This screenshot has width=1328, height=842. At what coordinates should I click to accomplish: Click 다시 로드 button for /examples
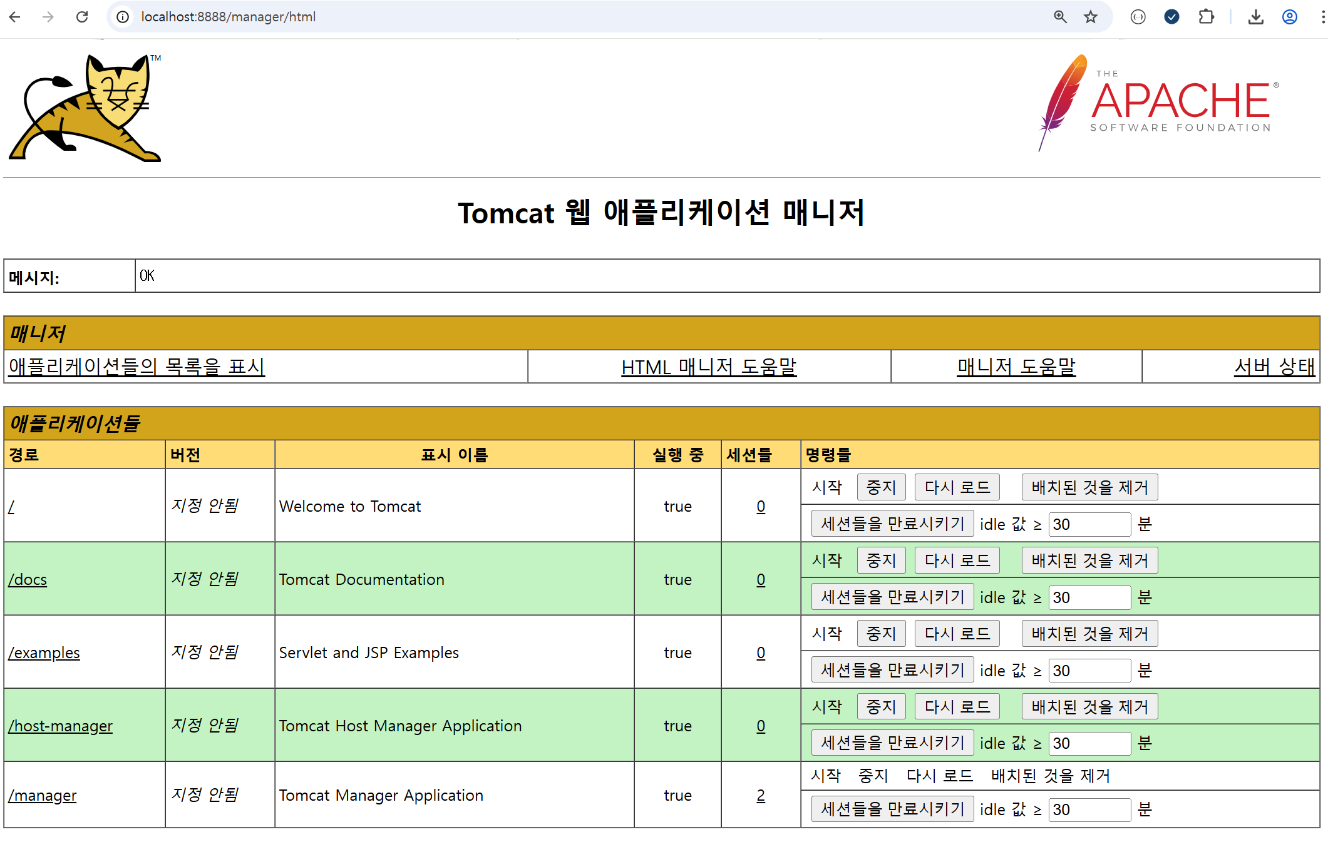tap(957, 634)
